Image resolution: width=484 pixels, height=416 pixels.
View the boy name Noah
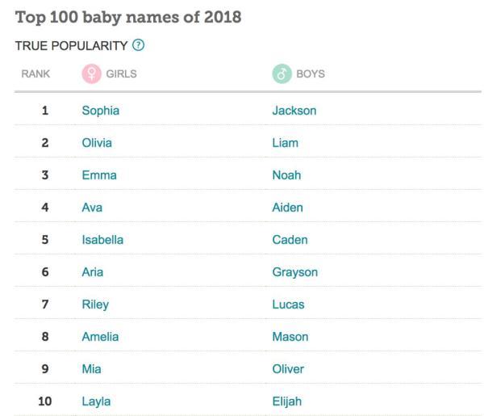(286, 175)
